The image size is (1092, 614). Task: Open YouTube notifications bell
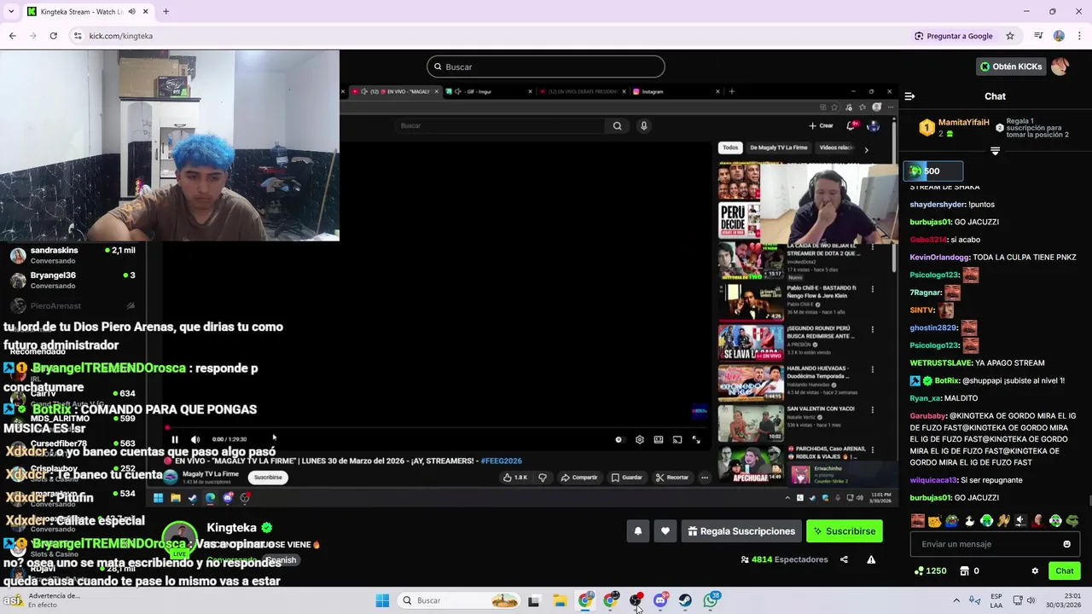tap(851, 125)
